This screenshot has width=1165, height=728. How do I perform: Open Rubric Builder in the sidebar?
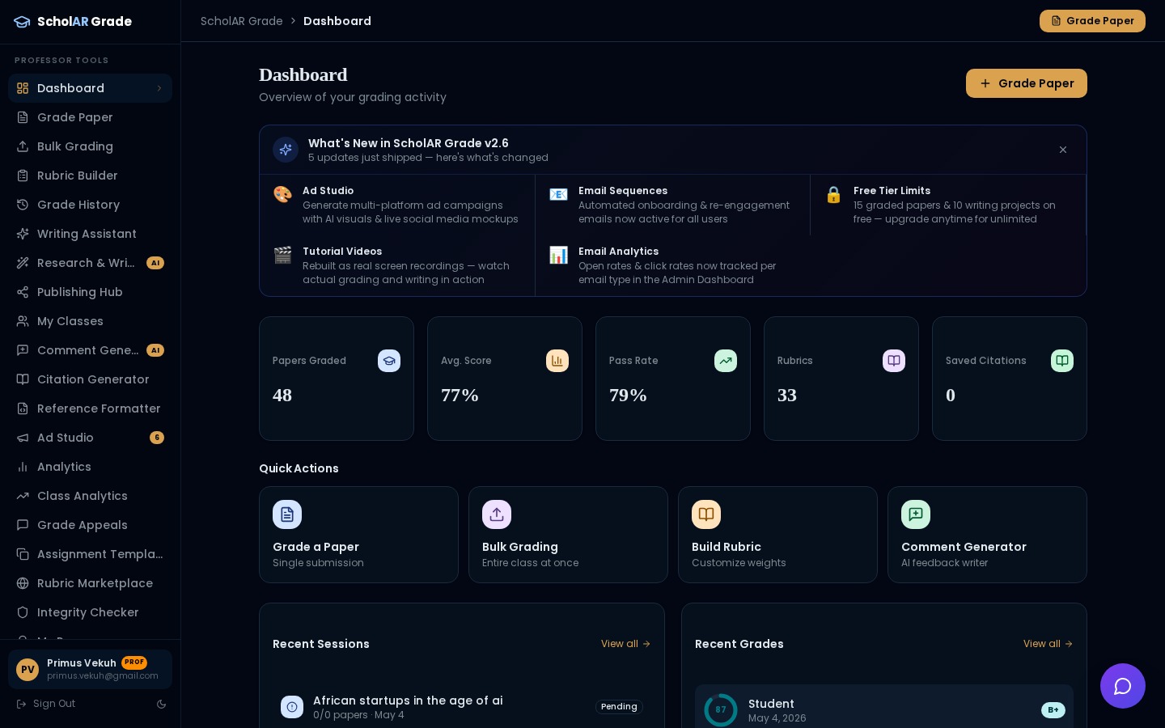pos(90,176)
